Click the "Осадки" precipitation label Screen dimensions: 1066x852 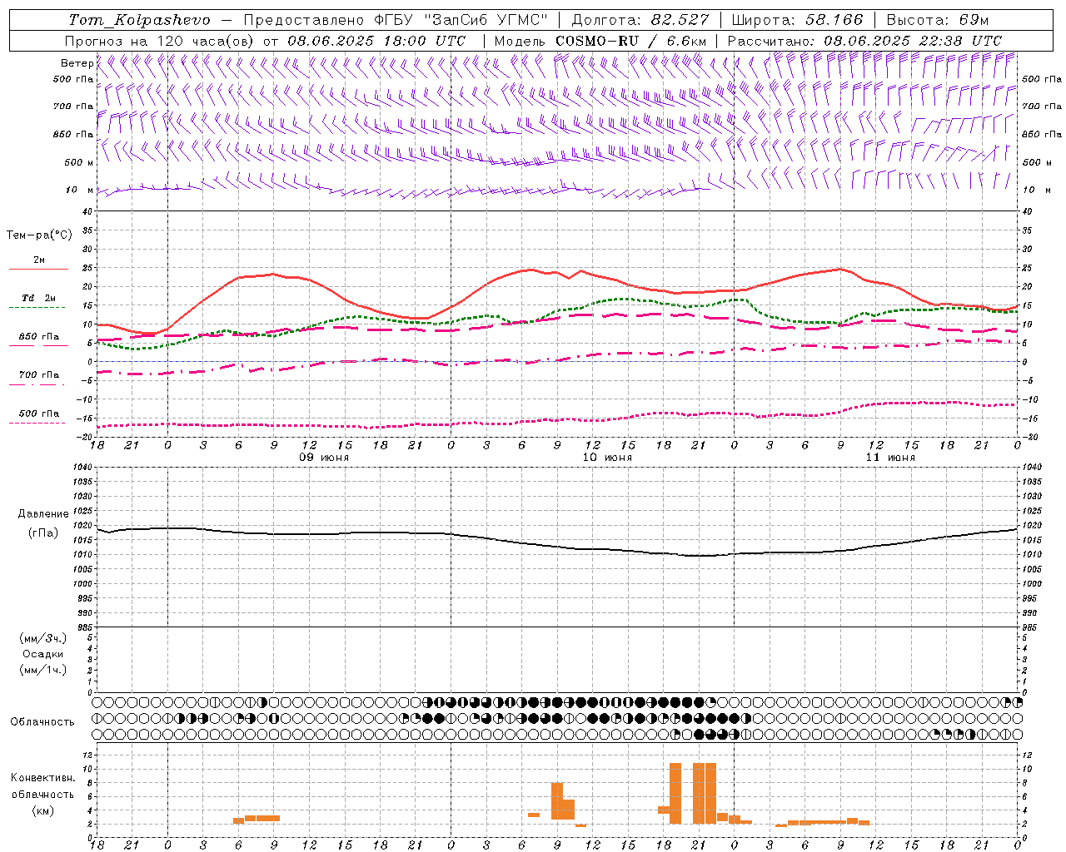tap(43, 654)
